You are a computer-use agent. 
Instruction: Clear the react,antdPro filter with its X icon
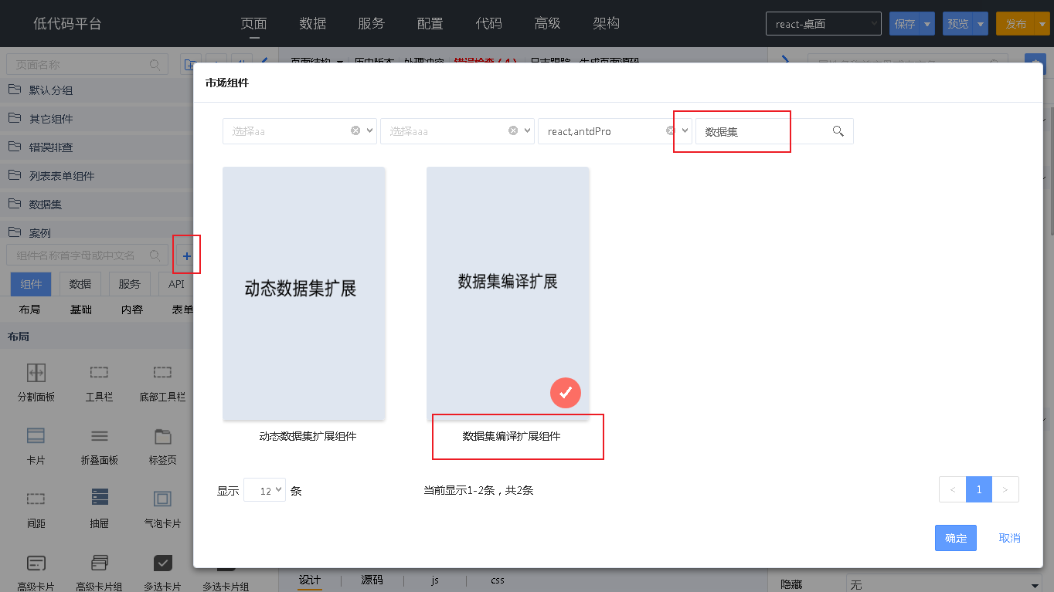[x=671, y=130]
